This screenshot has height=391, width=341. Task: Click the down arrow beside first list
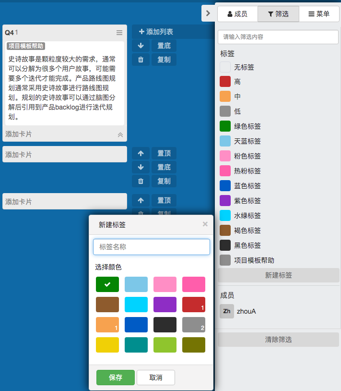click(141, 46)
